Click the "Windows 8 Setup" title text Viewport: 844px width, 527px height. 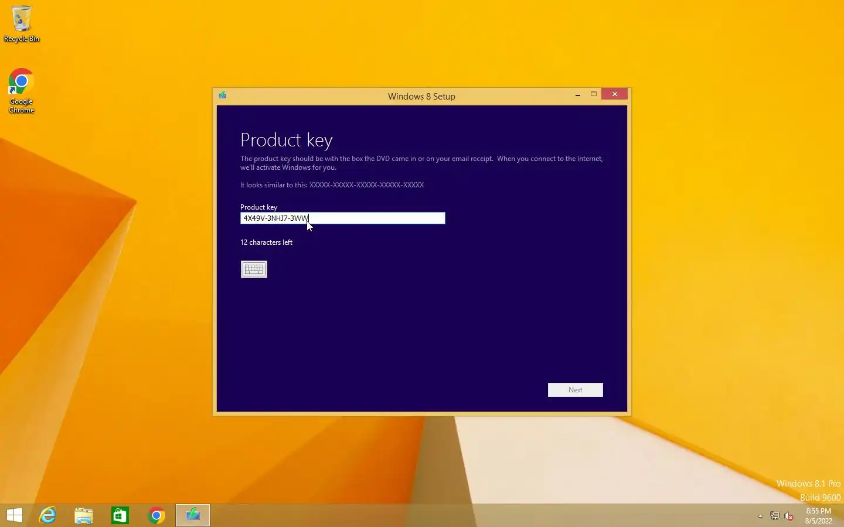pyautogui.click(x=421, y=97)
